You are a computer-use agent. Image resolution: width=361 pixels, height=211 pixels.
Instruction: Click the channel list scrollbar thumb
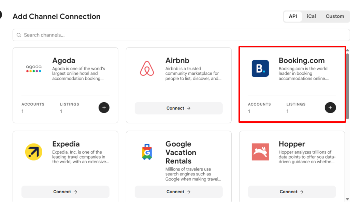click(348, 86)
